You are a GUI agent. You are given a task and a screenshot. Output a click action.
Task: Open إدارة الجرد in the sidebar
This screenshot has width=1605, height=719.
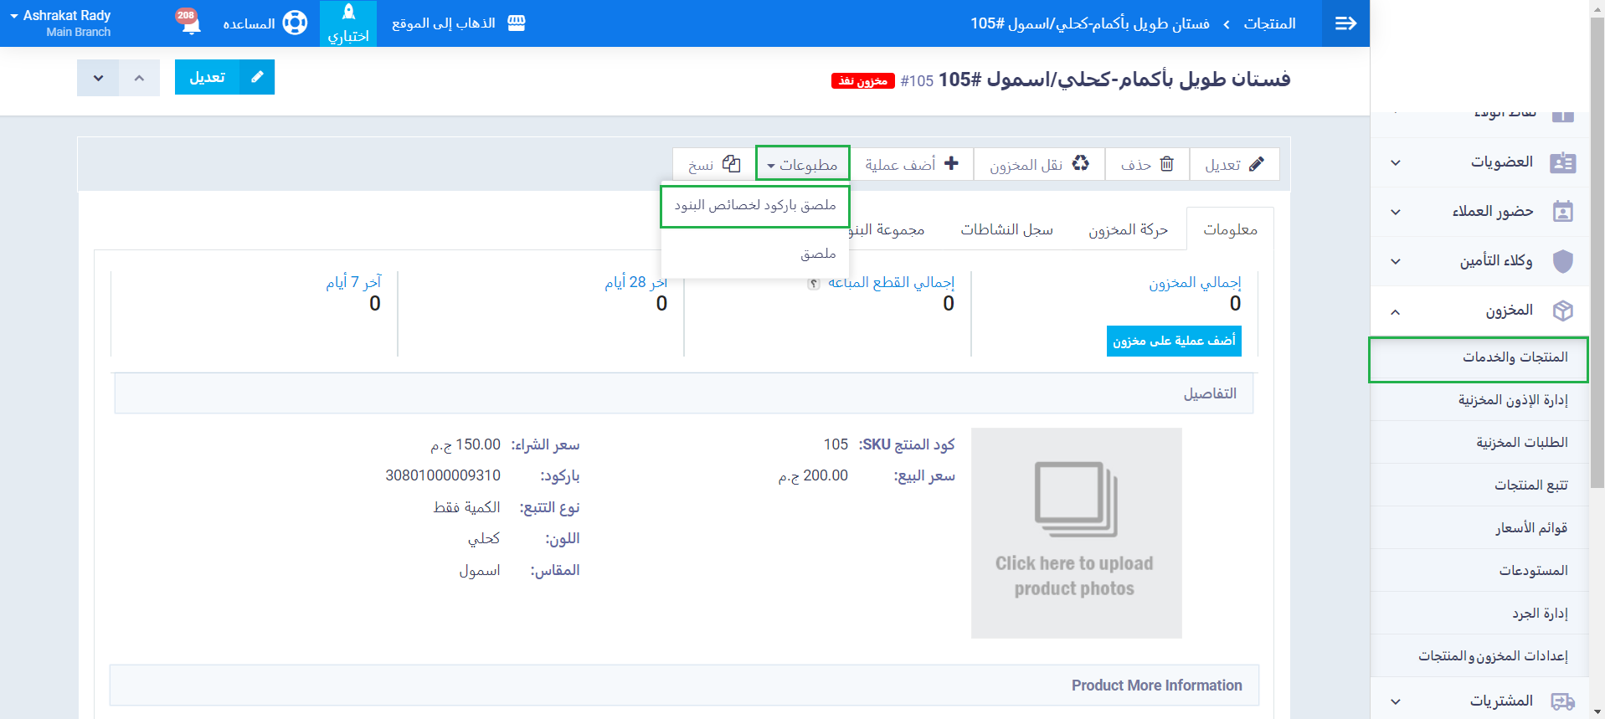[x=1539, y=614]
